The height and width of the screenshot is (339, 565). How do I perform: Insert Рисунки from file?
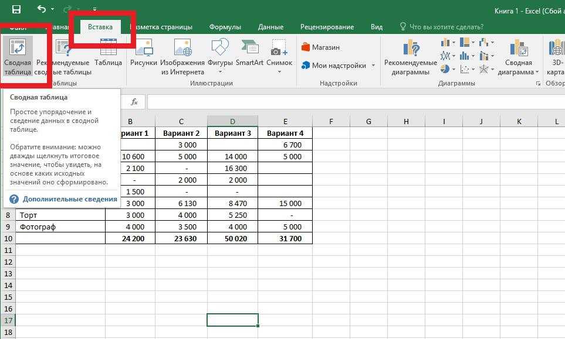143,53
